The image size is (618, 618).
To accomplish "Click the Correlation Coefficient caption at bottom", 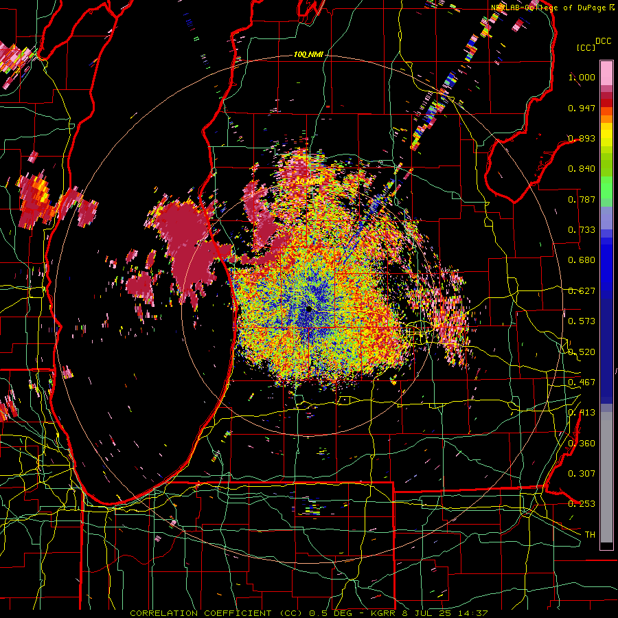I will 308,613.
